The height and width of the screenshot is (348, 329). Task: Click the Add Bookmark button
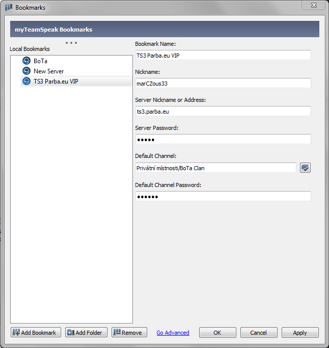point(36,333)
